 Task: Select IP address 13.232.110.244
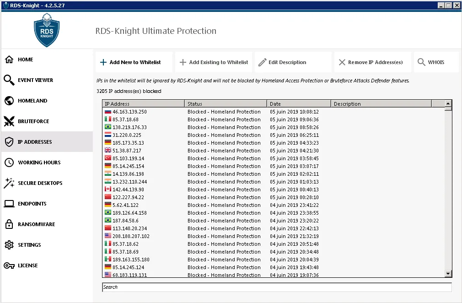click(129, 182)
